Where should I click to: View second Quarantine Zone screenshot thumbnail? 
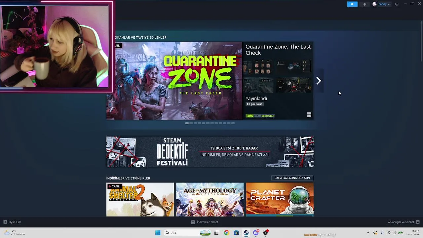coord(294,68)
